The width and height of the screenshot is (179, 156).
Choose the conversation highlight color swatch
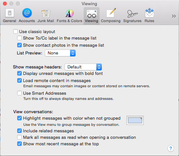click(135, 120)
